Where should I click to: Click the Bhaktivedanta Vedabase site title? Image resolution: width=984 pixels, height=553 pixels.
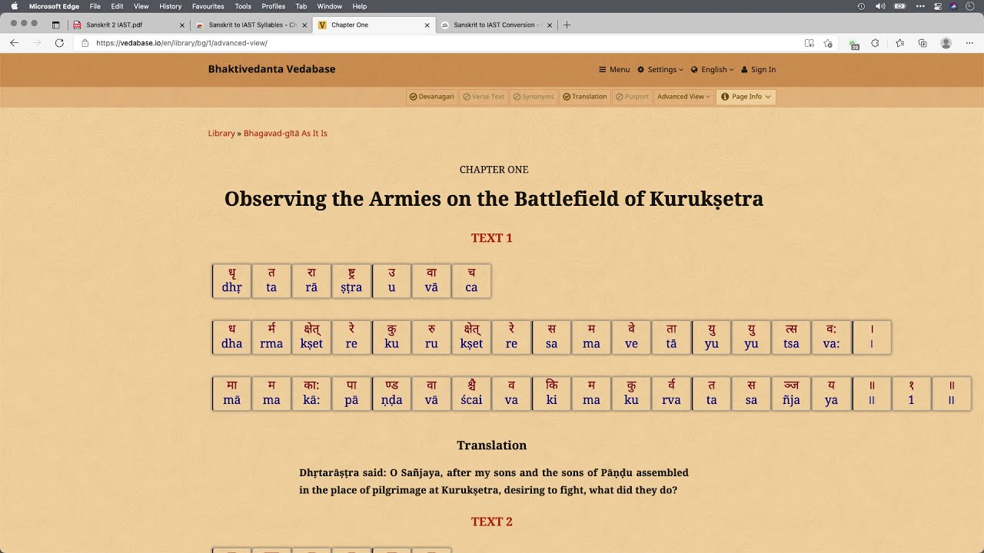pos(271,69)
